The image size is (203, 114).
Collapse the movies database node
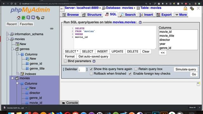(8, 39)
